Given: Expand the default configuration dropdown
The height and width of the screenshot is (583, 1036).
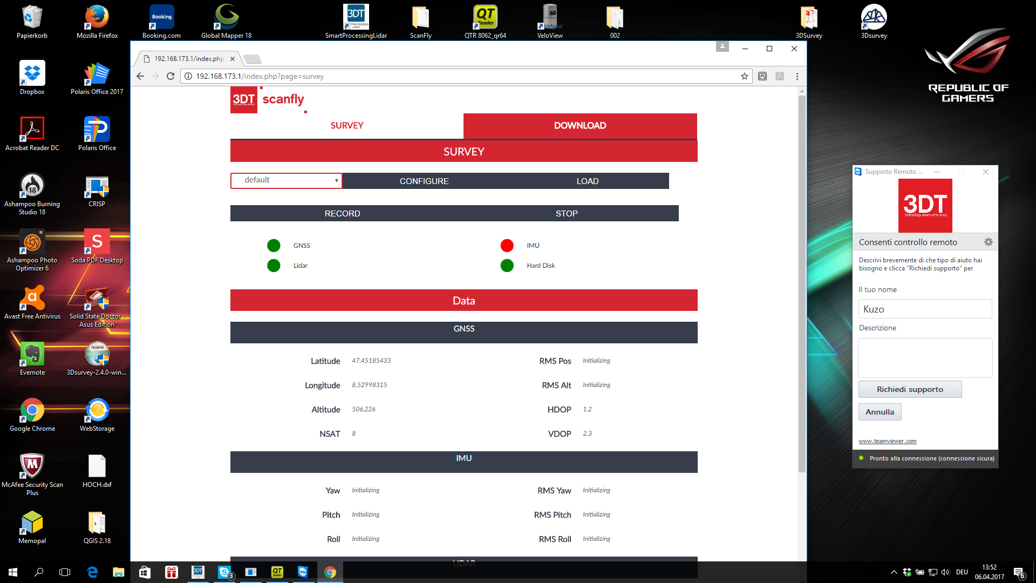Looking at the screenshot, I should 287,180.
